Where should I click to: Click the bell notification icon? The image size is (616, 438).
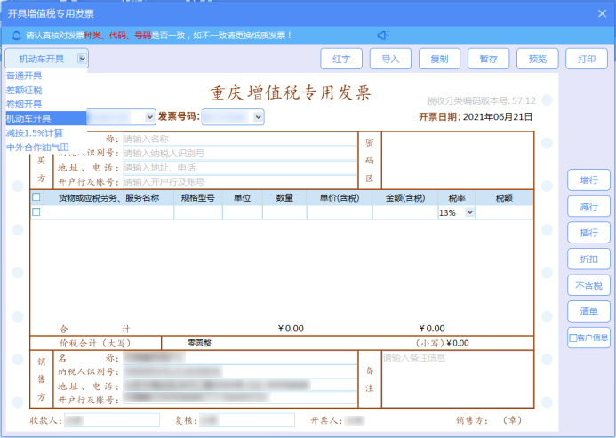[16, 36]
